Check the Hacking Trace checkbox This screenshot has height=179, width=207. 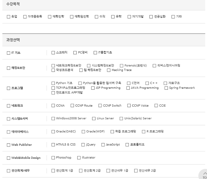click(x=109, y=70)
